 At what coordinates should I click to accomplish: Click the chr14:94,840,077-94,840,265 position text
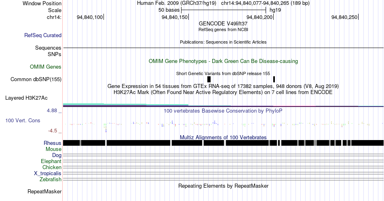265,3
